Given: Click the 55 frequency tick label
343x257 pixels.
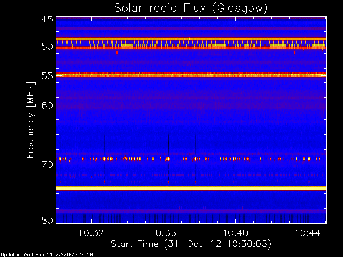Looking at the screenshot, I should point(47,76).
